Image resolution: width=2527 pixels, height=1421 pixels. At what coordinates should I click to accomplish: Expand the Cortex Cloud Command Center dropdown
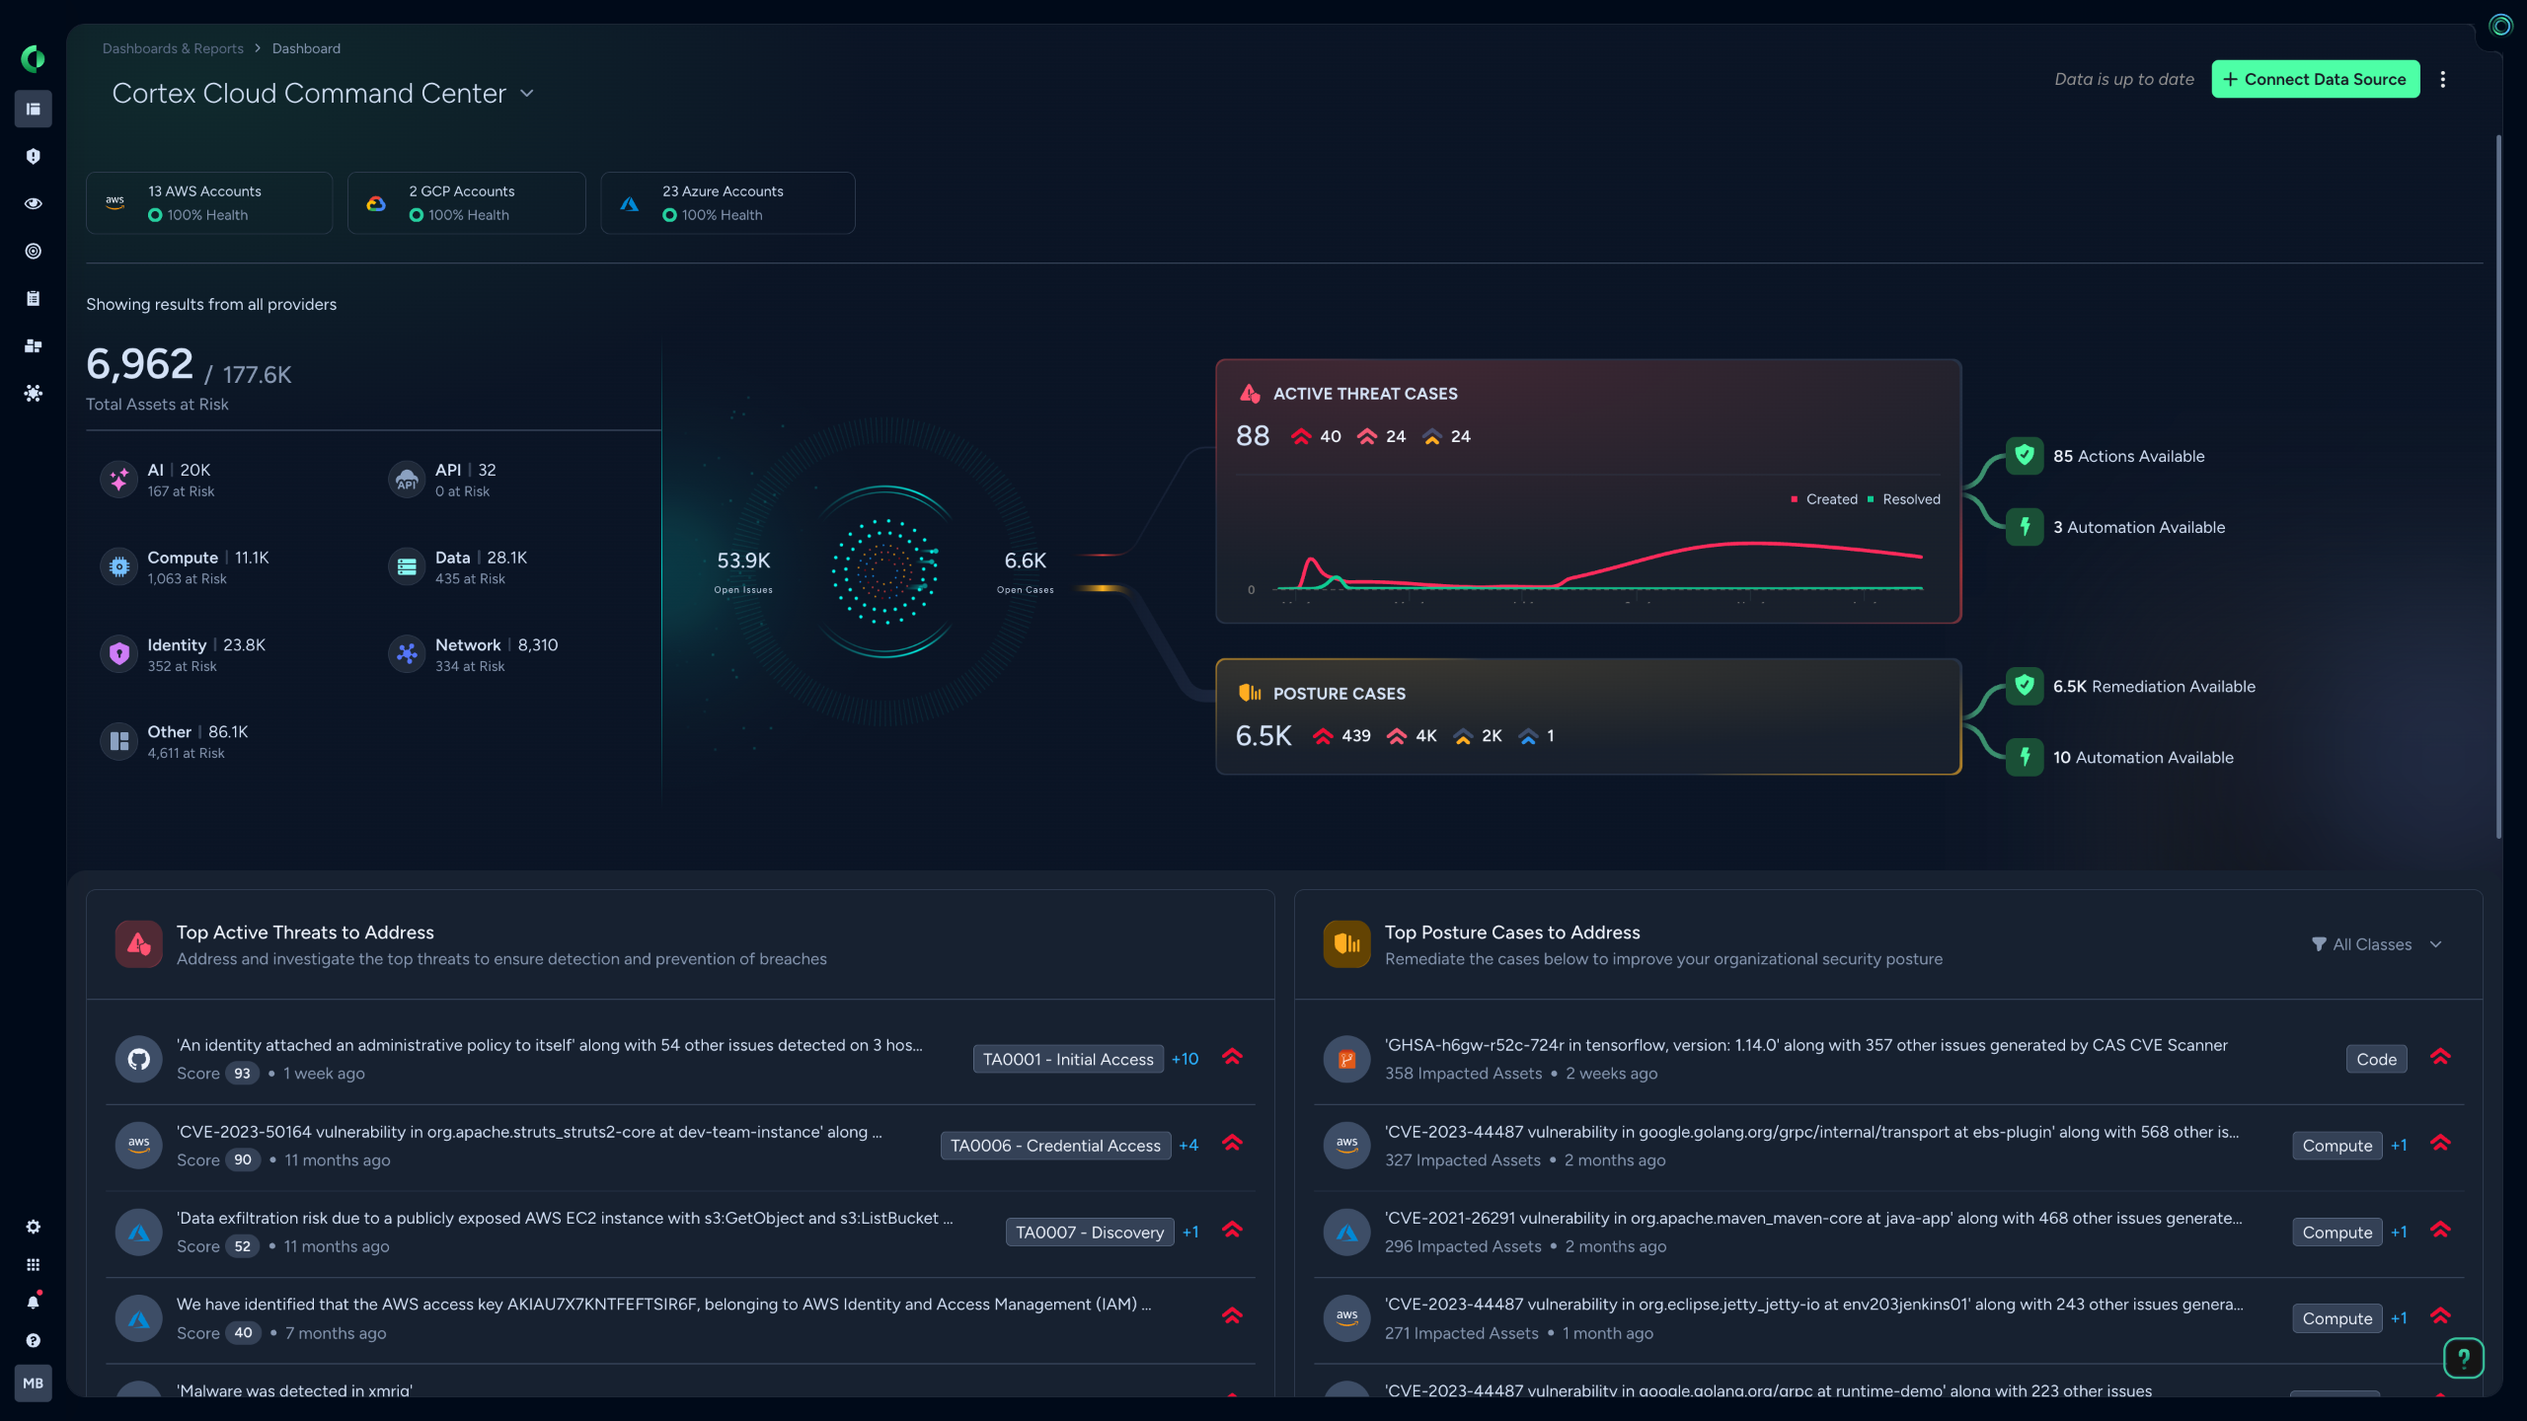(527, 93)
